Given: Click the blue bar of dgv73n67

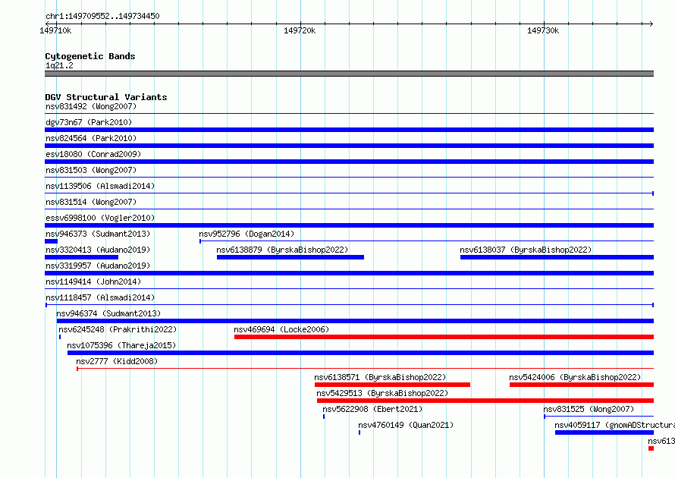Looking at the screenshot, I should tap(349, 130).
